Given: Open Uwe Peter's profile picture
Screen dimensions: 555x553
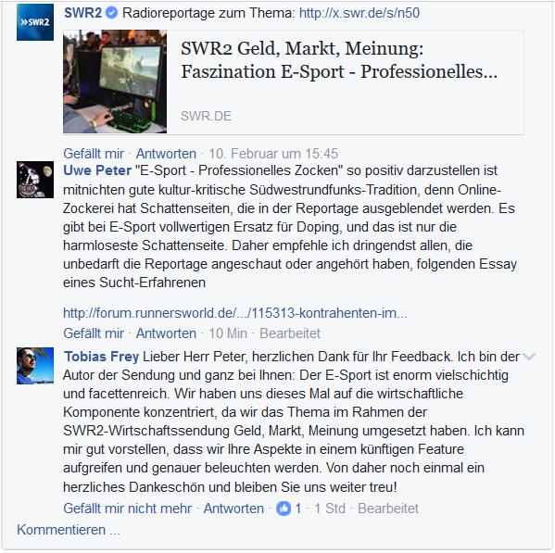Looking at the screenshot, I should tap(35, 180).
